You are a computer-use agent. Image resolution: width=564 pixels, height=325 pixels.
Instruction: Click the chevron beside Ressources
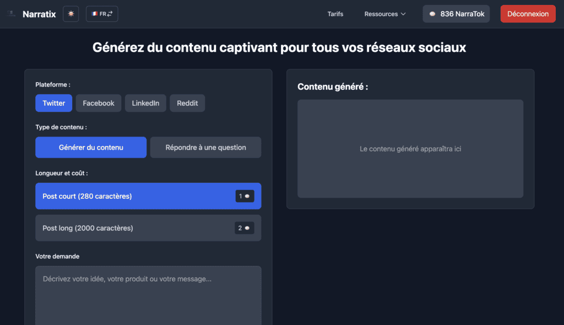pyautogui.click(x=403, y=14)
